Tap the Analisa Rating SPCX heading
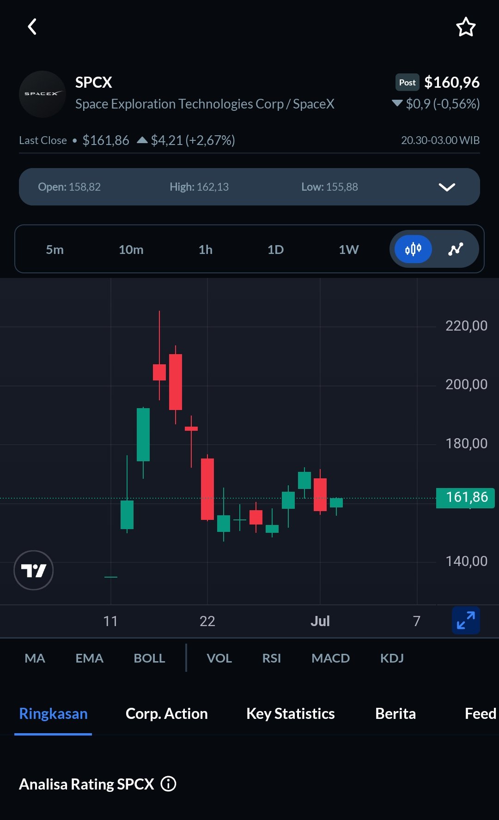Viewport: 499px width, 820px height. tap(86, 784)
